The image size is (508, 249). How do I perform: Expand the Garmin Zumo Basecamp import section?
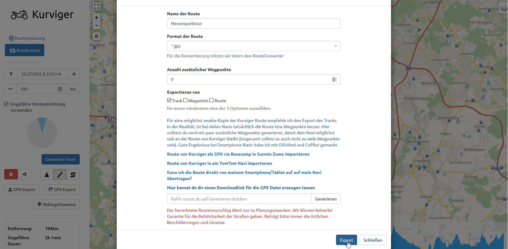coord(238,154)
